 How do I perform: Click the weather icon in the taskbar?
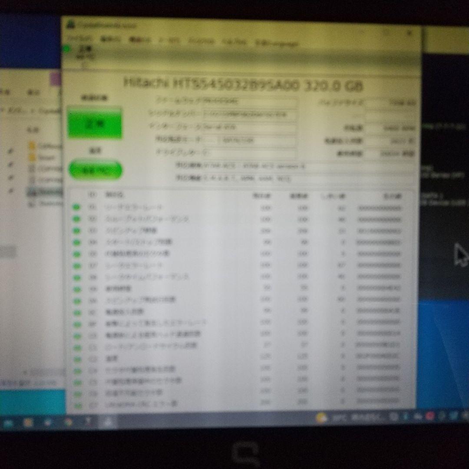321,418
